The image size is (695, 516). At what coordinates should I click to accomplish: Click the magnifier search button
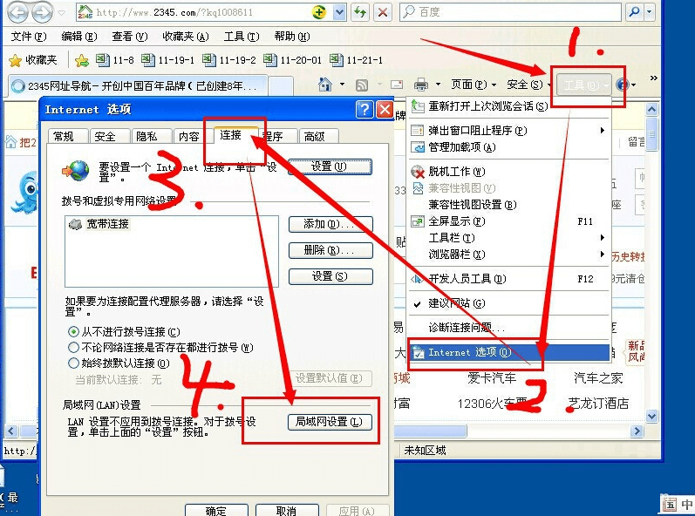[634, 12]
